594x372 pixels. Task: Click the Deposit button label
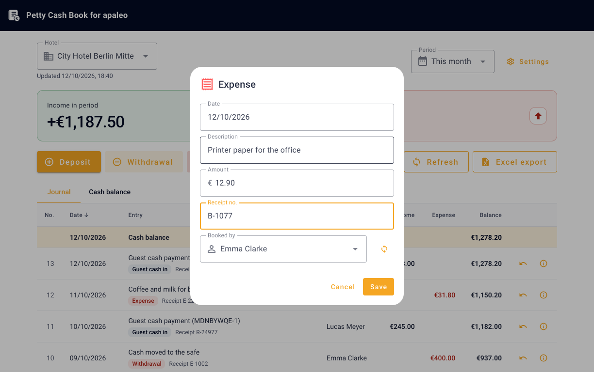75,162
